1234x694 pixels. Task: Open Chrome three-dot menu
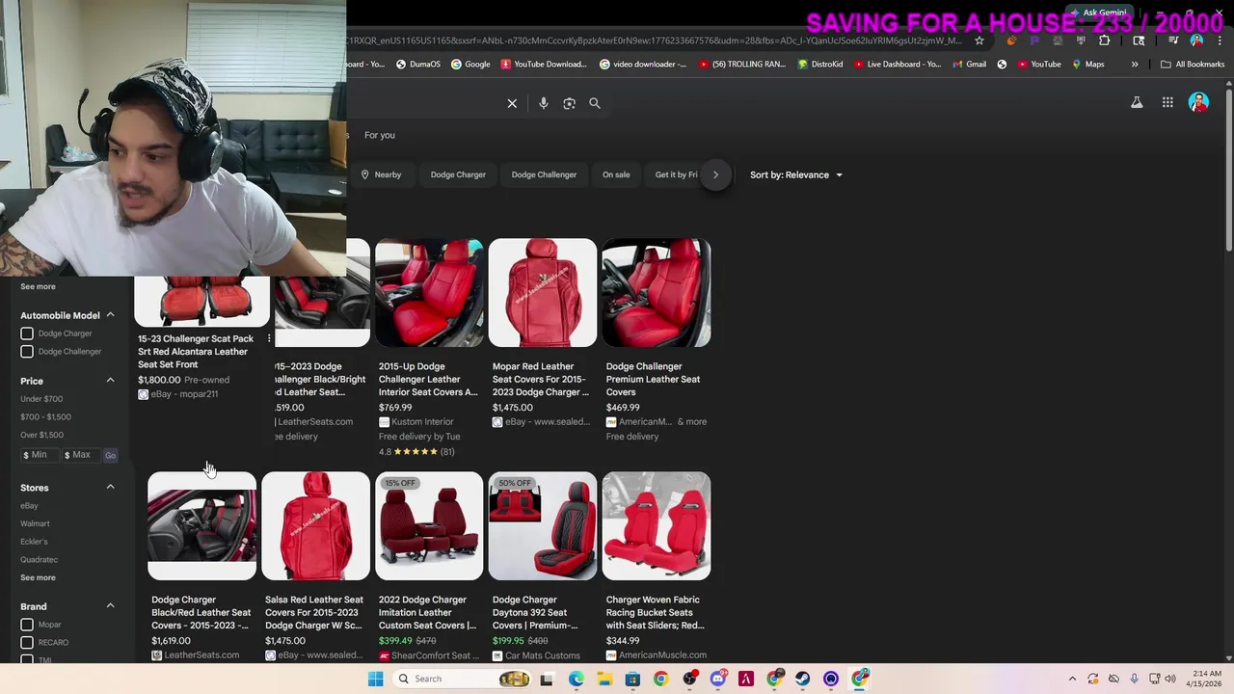click(1220, 40)
